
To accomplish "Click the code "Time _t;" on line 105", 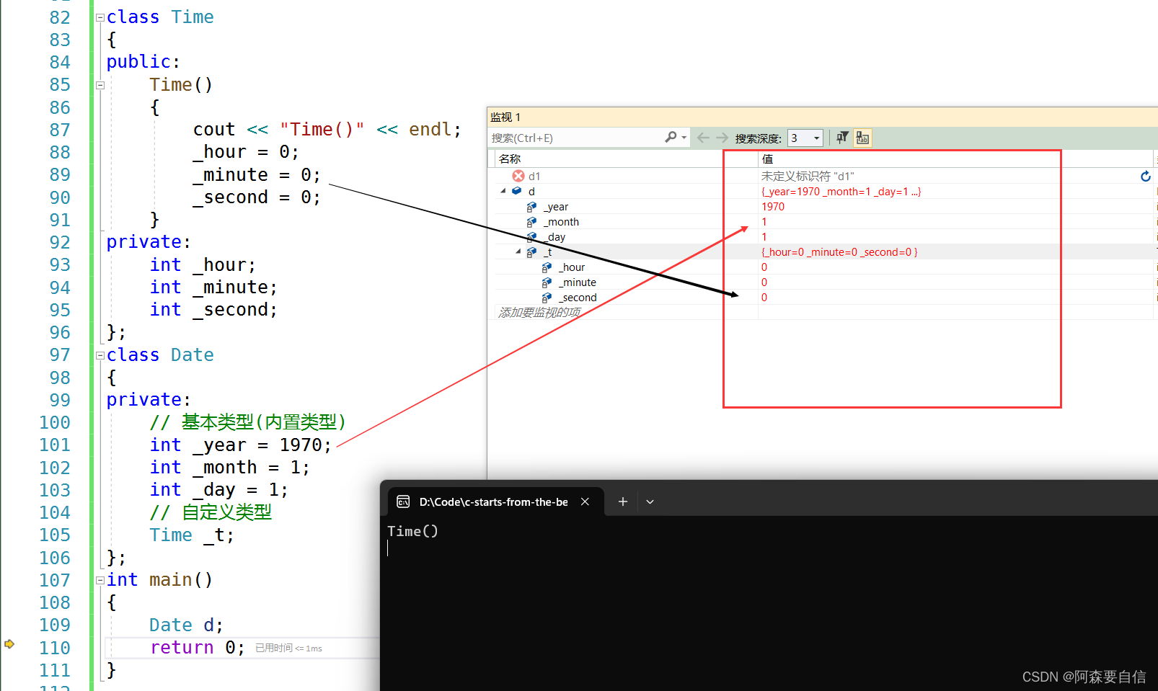I will 192,535.
